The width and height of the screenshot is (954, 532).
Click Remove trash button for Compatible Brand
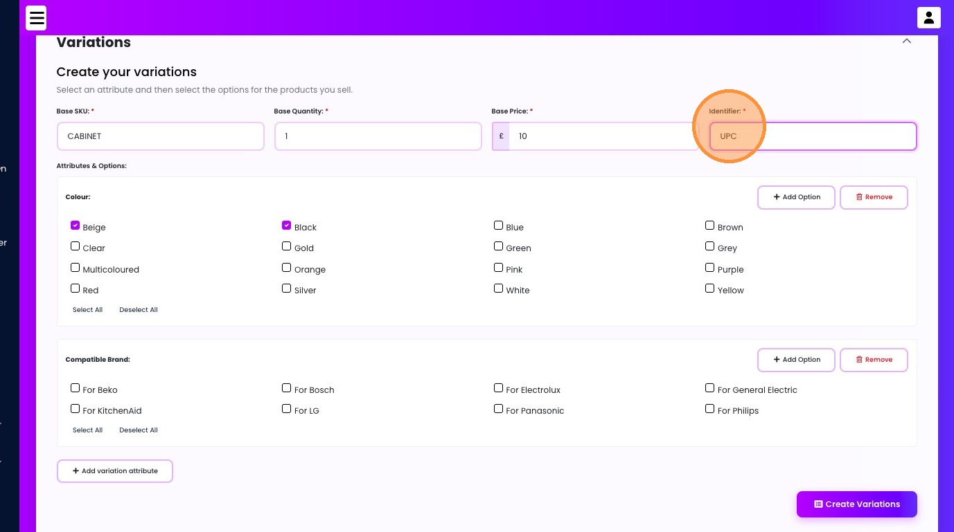click(x=874, y=360)
